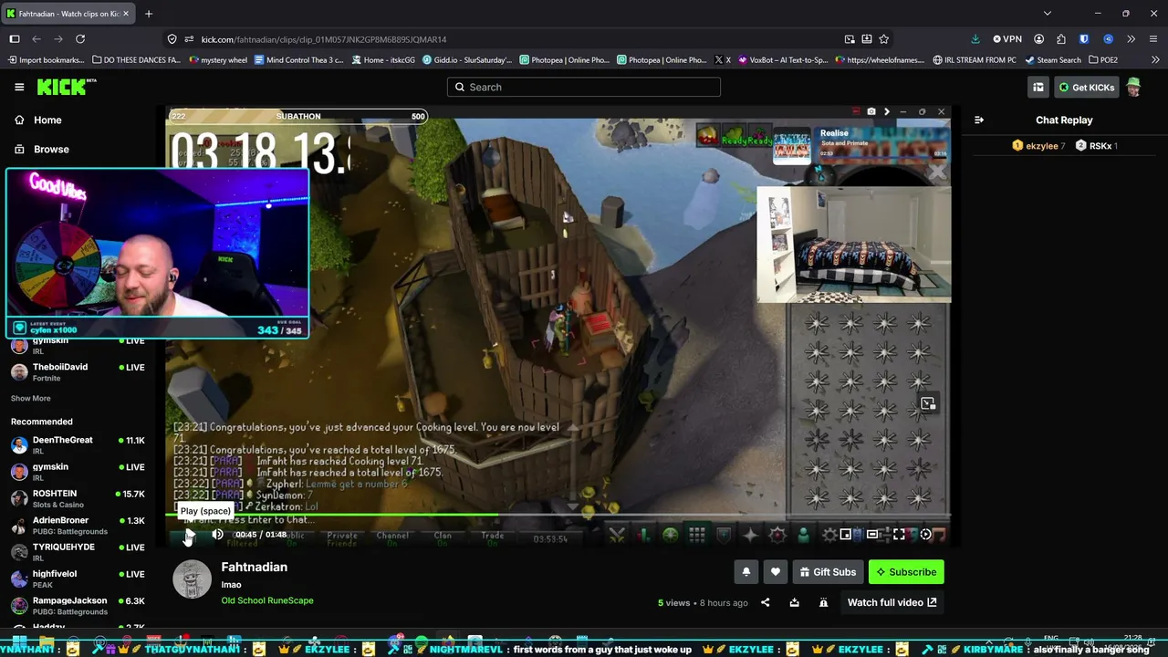
Task: Mute the clip volume speaker icon
Action: [217, 535]
